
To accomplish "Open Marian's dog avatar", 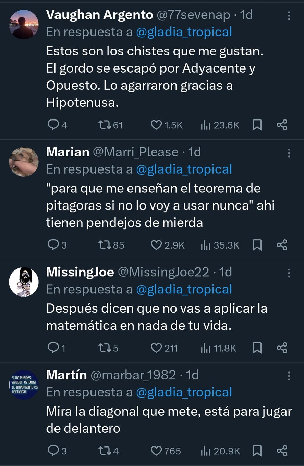I will pyautogui.click(x=24, y=162).
